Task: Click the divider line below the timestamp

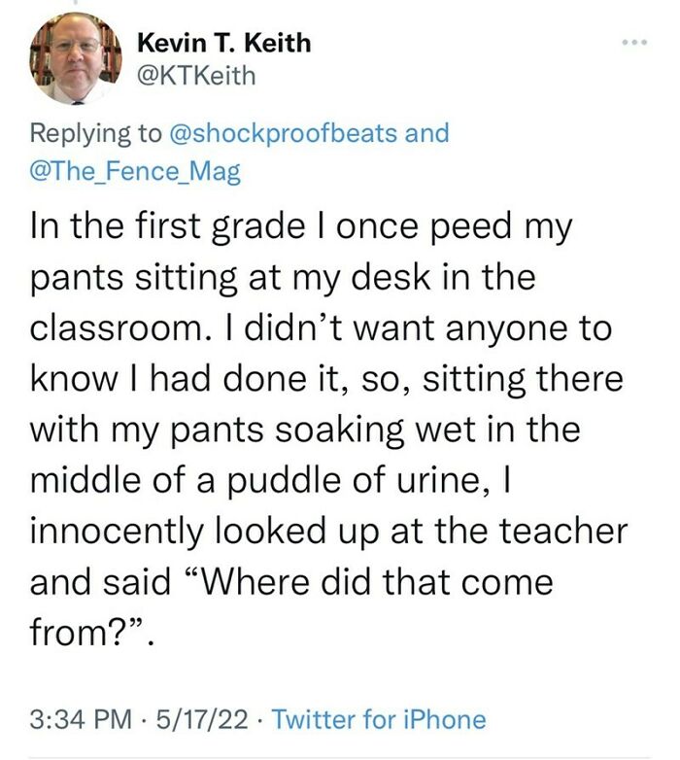Action: point(340,758)
